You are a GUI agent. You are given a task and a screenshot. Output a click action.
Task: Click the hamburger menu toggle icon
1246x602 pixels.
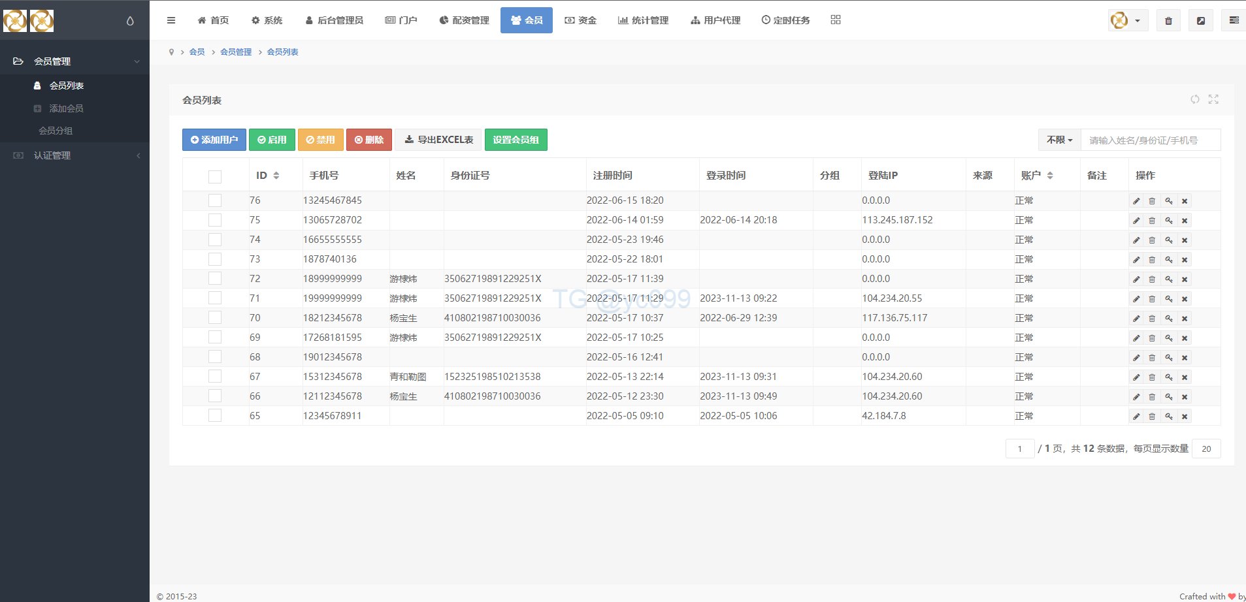pyautogui.click(x=171, y=20)
